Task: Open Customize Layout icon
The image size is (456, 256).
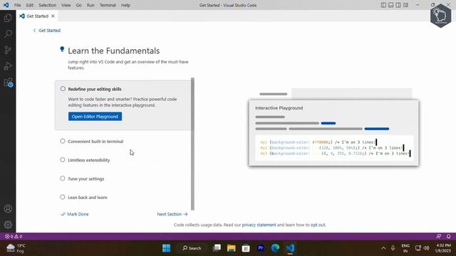Action: (x=405, y=5)
